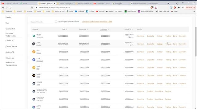Open the Facebook bookmark
The width and height of the screenshot is (197, 110).
point(79,11)
